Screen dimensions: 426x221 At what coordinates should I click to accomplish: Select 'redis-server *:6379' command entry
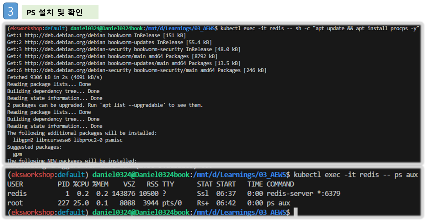click(304, 193)
